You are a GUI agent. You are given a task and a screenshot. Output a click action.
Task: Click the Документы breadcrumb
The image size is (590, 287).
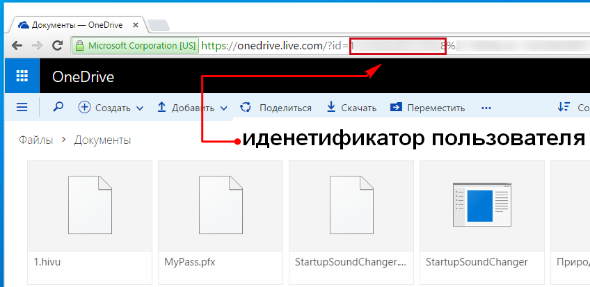(102, 140)
